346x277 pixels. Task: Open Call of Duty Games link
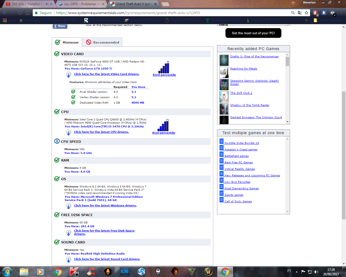tap(238, 201)
